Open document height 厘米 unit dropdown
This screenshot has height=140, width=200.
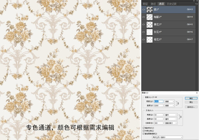(171, 119)
